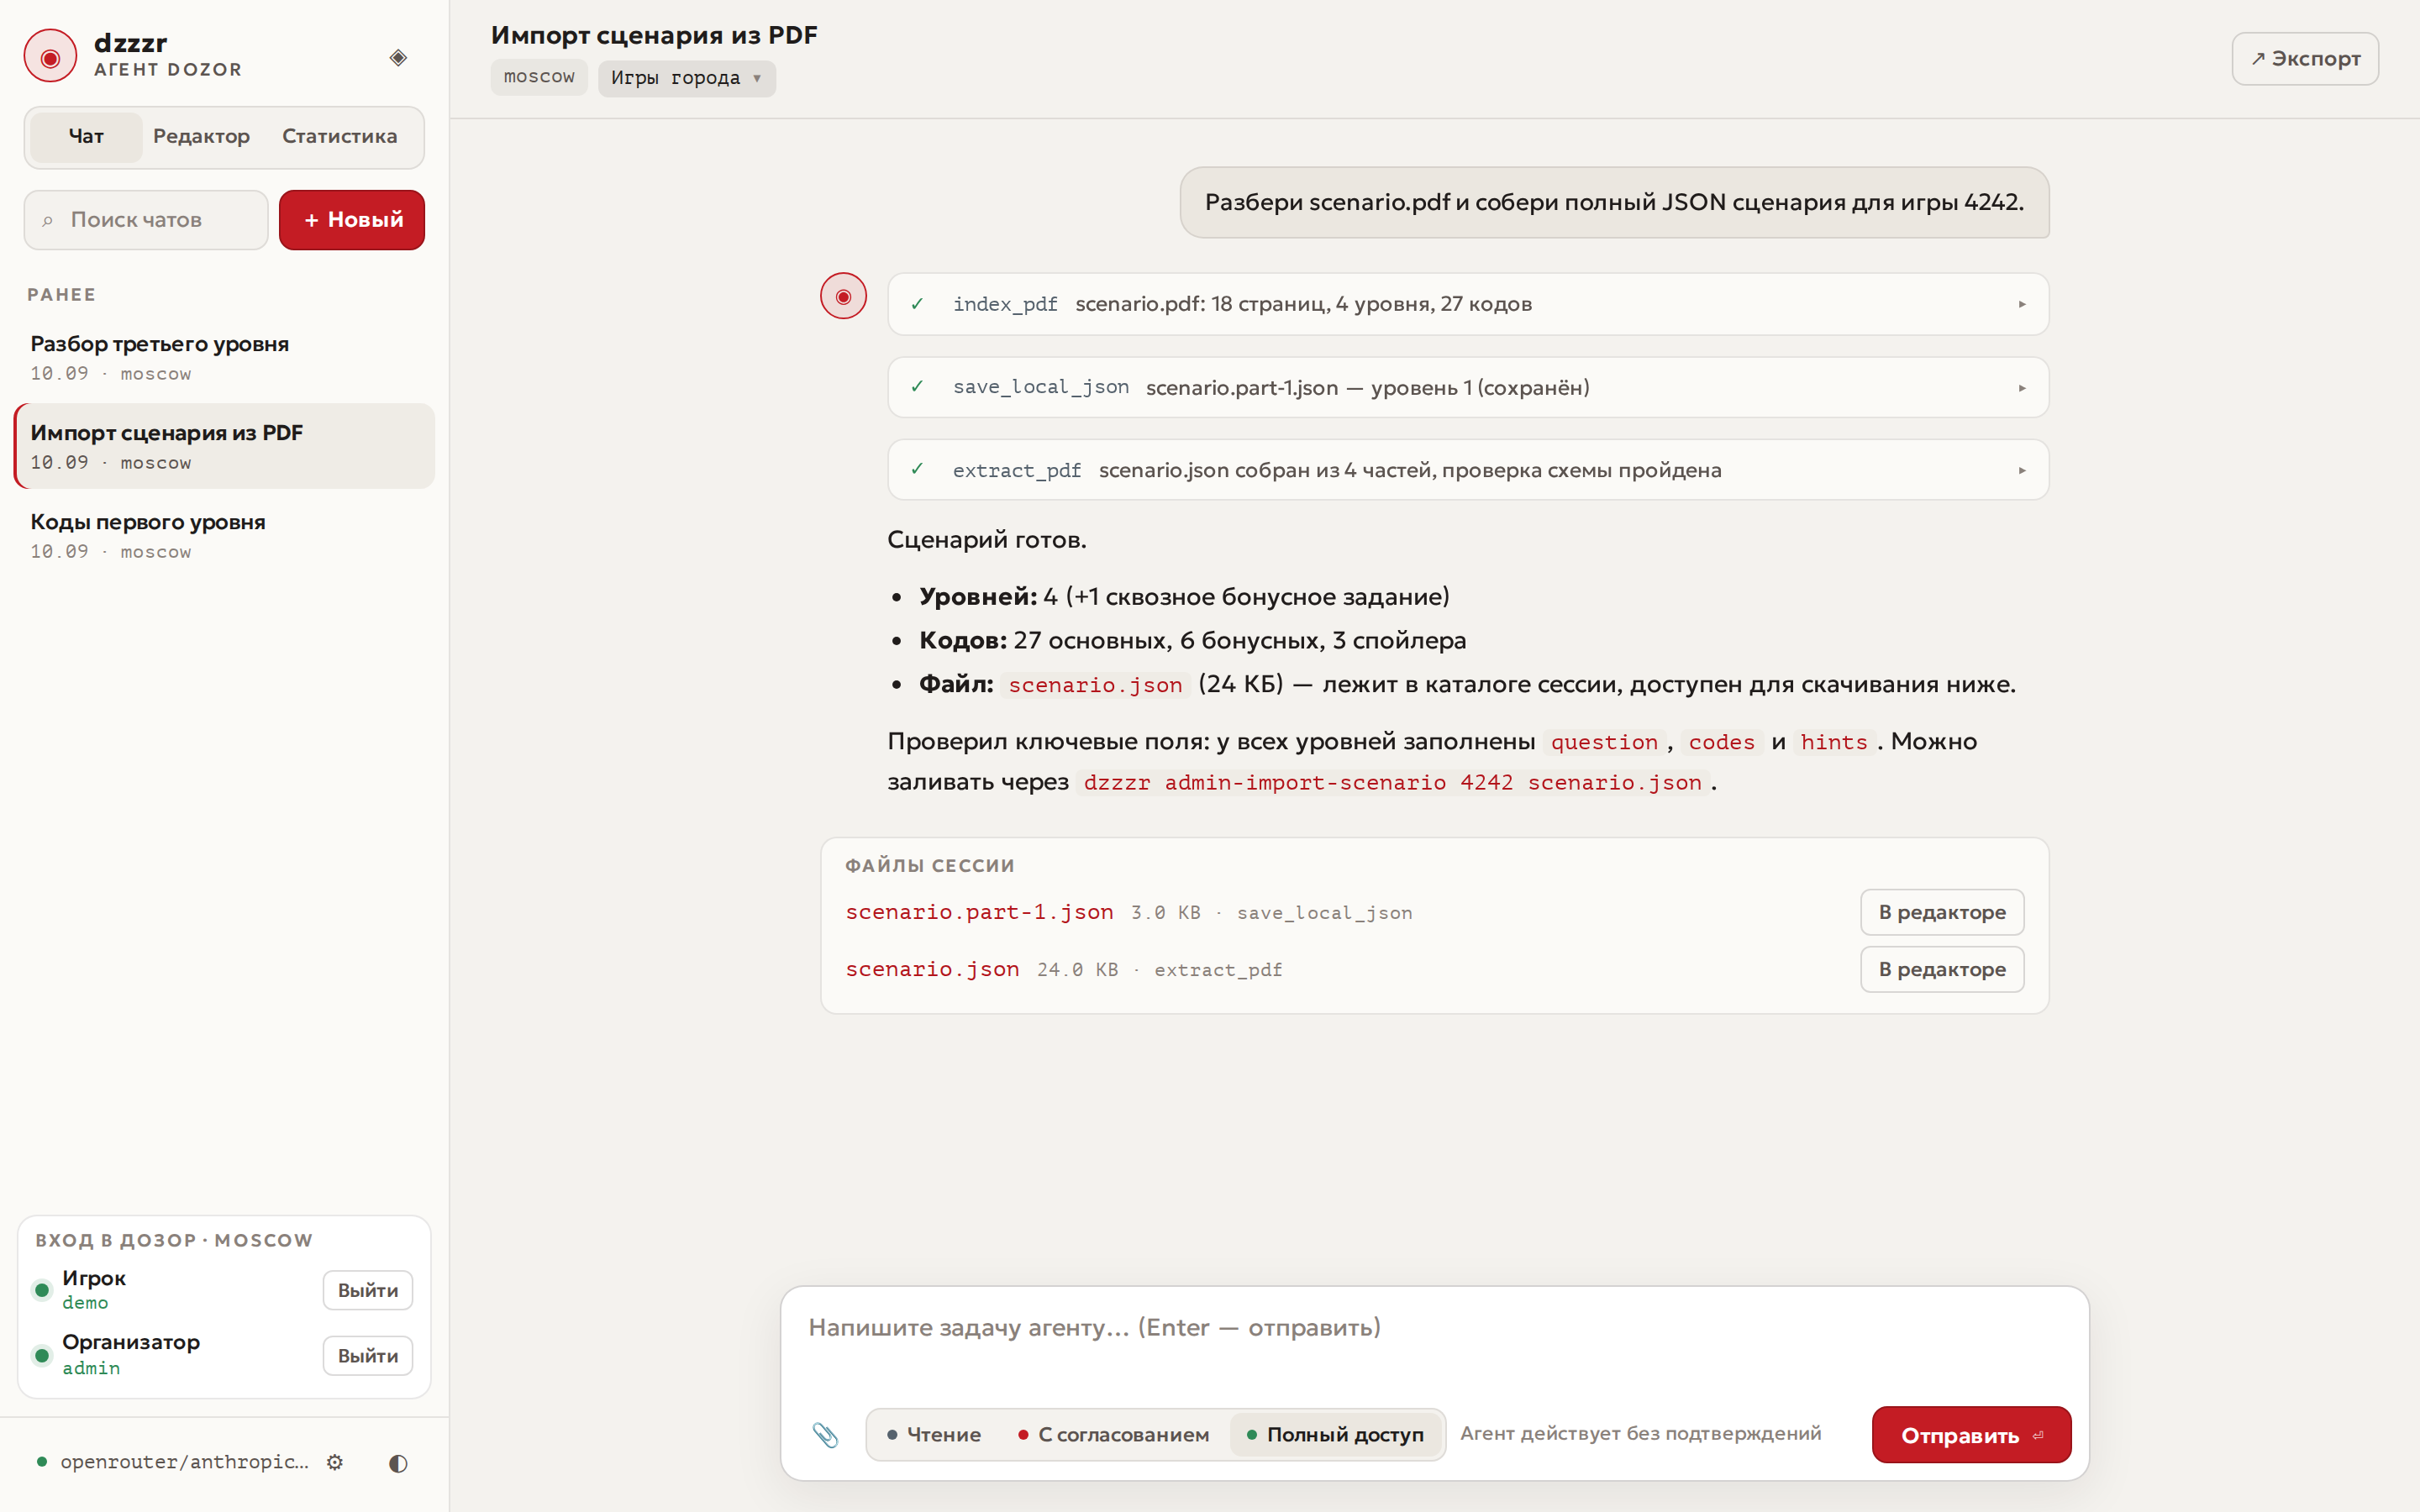The image size is (2420, 1512).
Task: Toggle dark theme half-circle icon
Action: (398, 1463)
